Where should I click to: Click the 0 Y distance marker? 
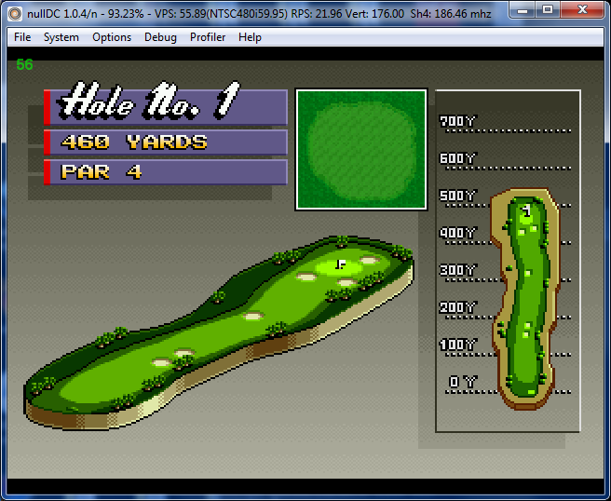coord(462,382)
